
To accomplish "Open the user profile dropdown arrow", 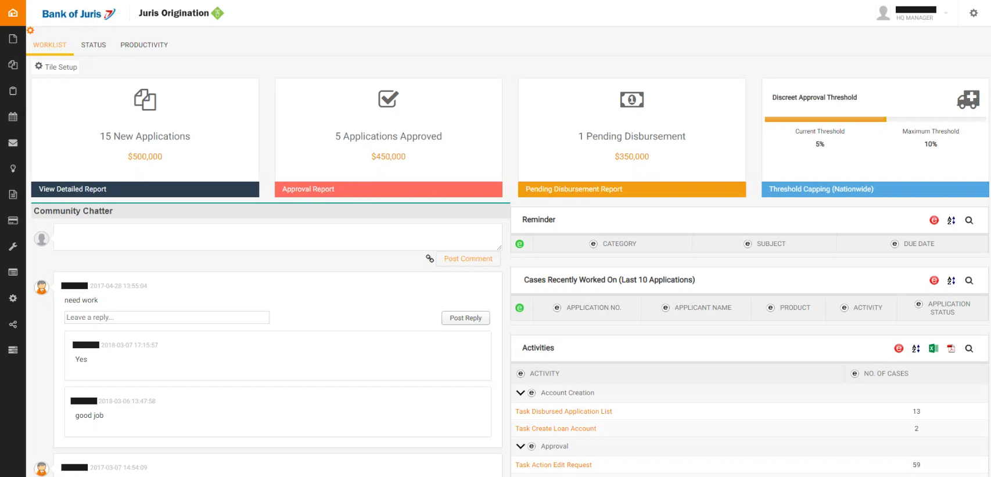I will [x=946, y=13].
